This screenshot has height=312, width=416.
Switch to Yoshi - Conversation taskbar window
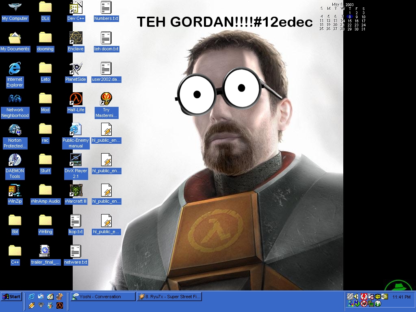pos(103,297)
